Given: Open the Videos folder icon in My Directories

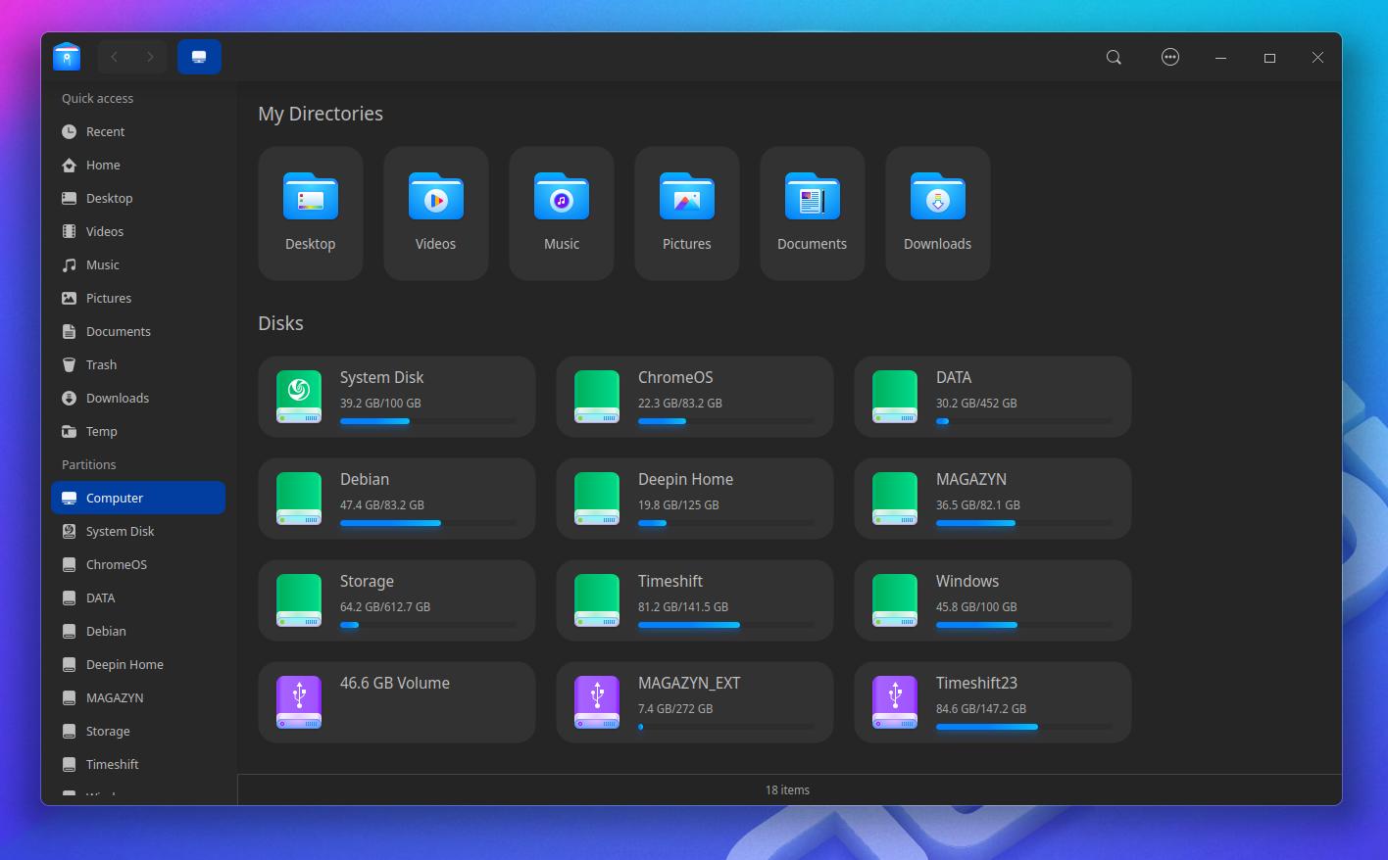Looking at the screenshot, I should click(x=436, y=196).
